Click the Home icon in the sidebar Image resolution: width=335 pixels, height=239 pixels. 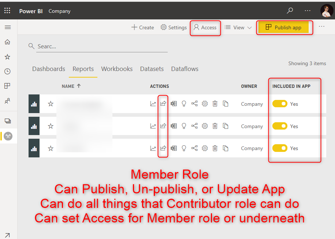(7, 42)
